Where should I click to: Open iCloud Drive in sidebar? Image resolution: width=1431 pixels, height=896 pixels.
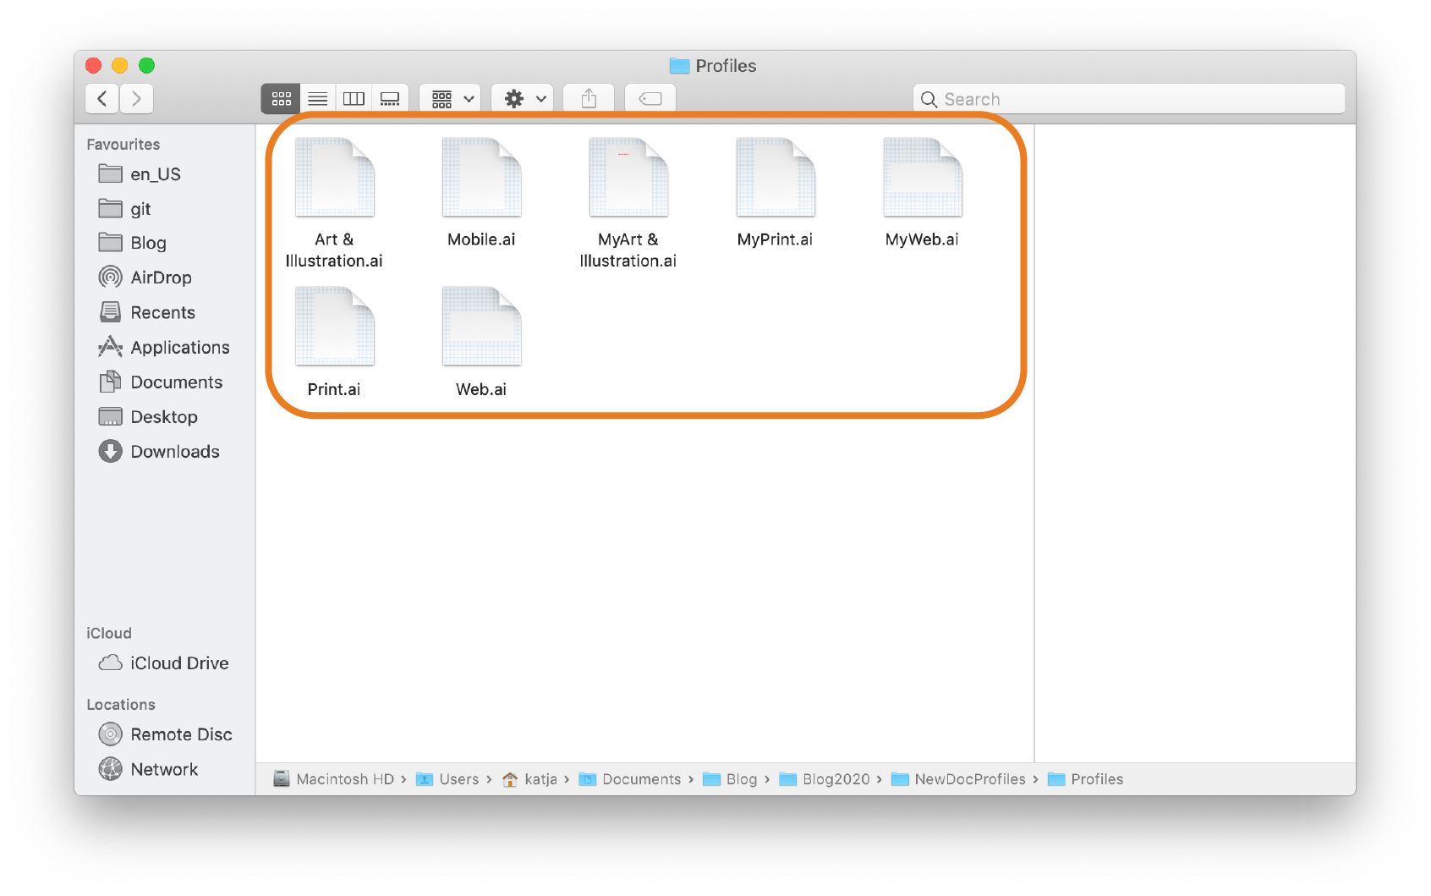coord(165,662)
